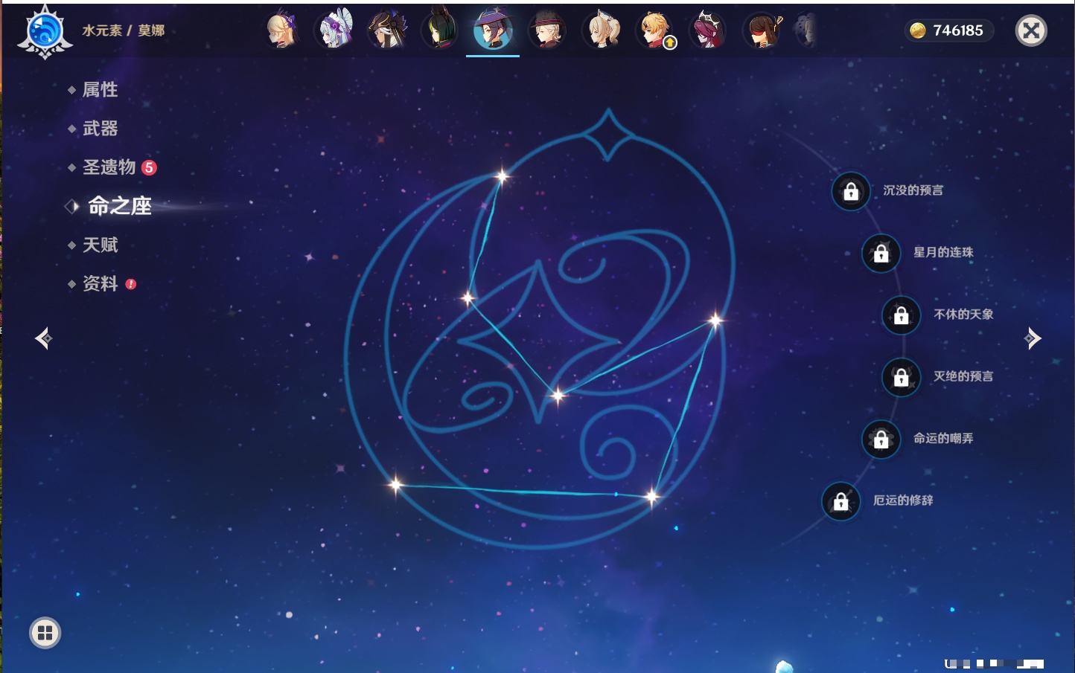
Task: Select Lyney's avatar with black top hat
Action: coord(547,30)
